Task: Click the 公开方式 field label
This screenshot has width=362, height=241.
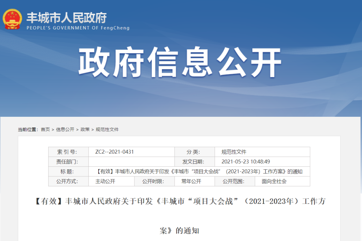Action: pyautogui.click(x=67, y=181)
